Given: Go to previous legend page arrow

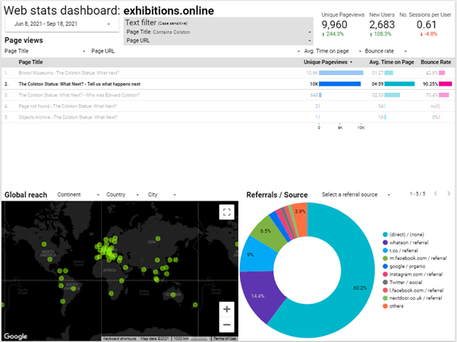Looking at the screenshot, I should coord(436,194).
